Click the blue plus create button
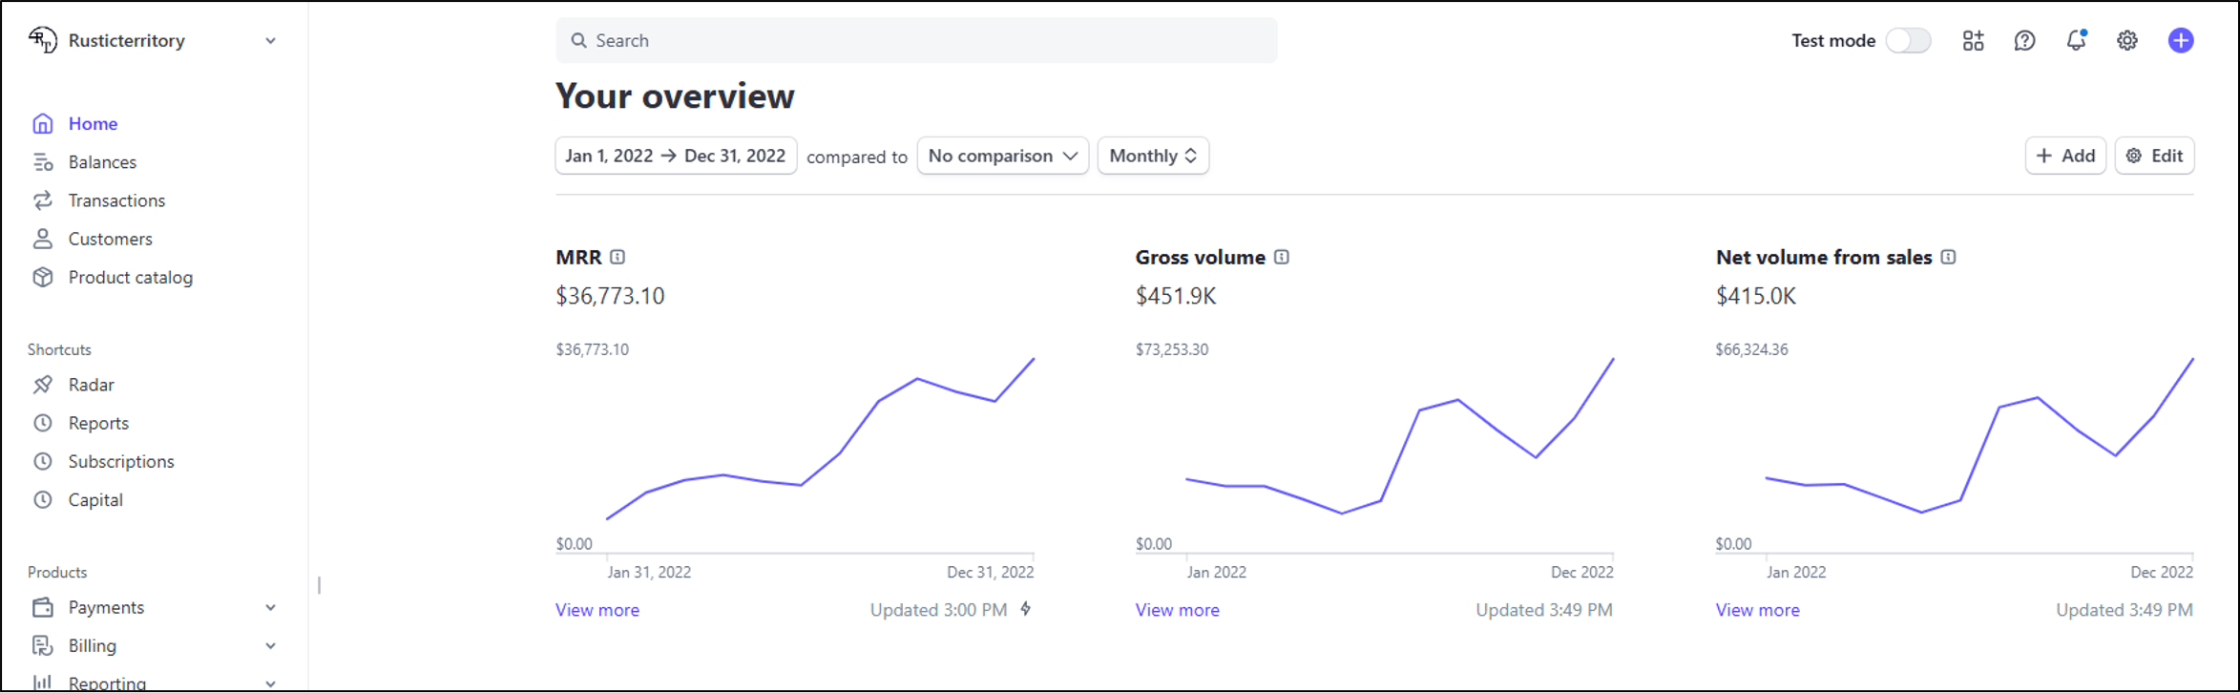Screen dimensions: 2240x693 (2181, 41)
